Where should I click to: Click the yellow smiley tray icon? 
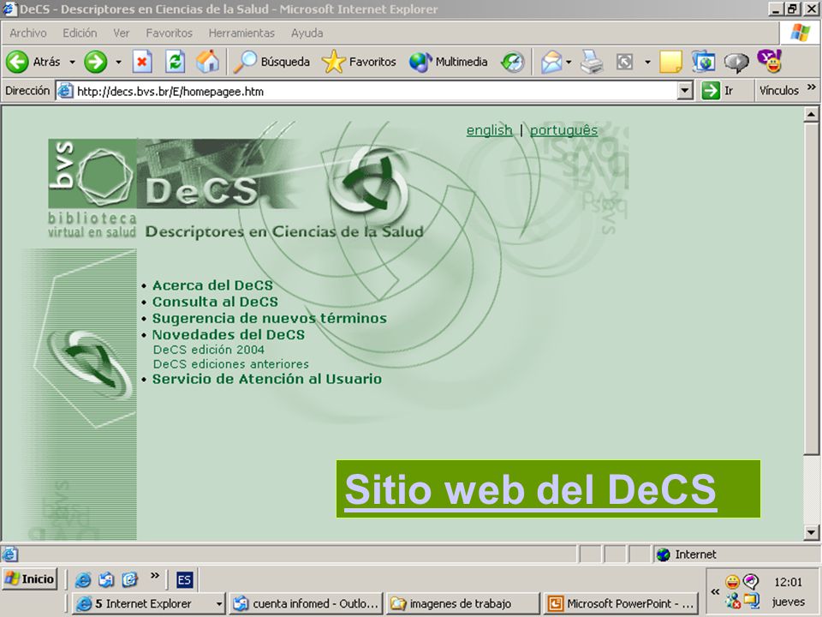click(732, 582)
